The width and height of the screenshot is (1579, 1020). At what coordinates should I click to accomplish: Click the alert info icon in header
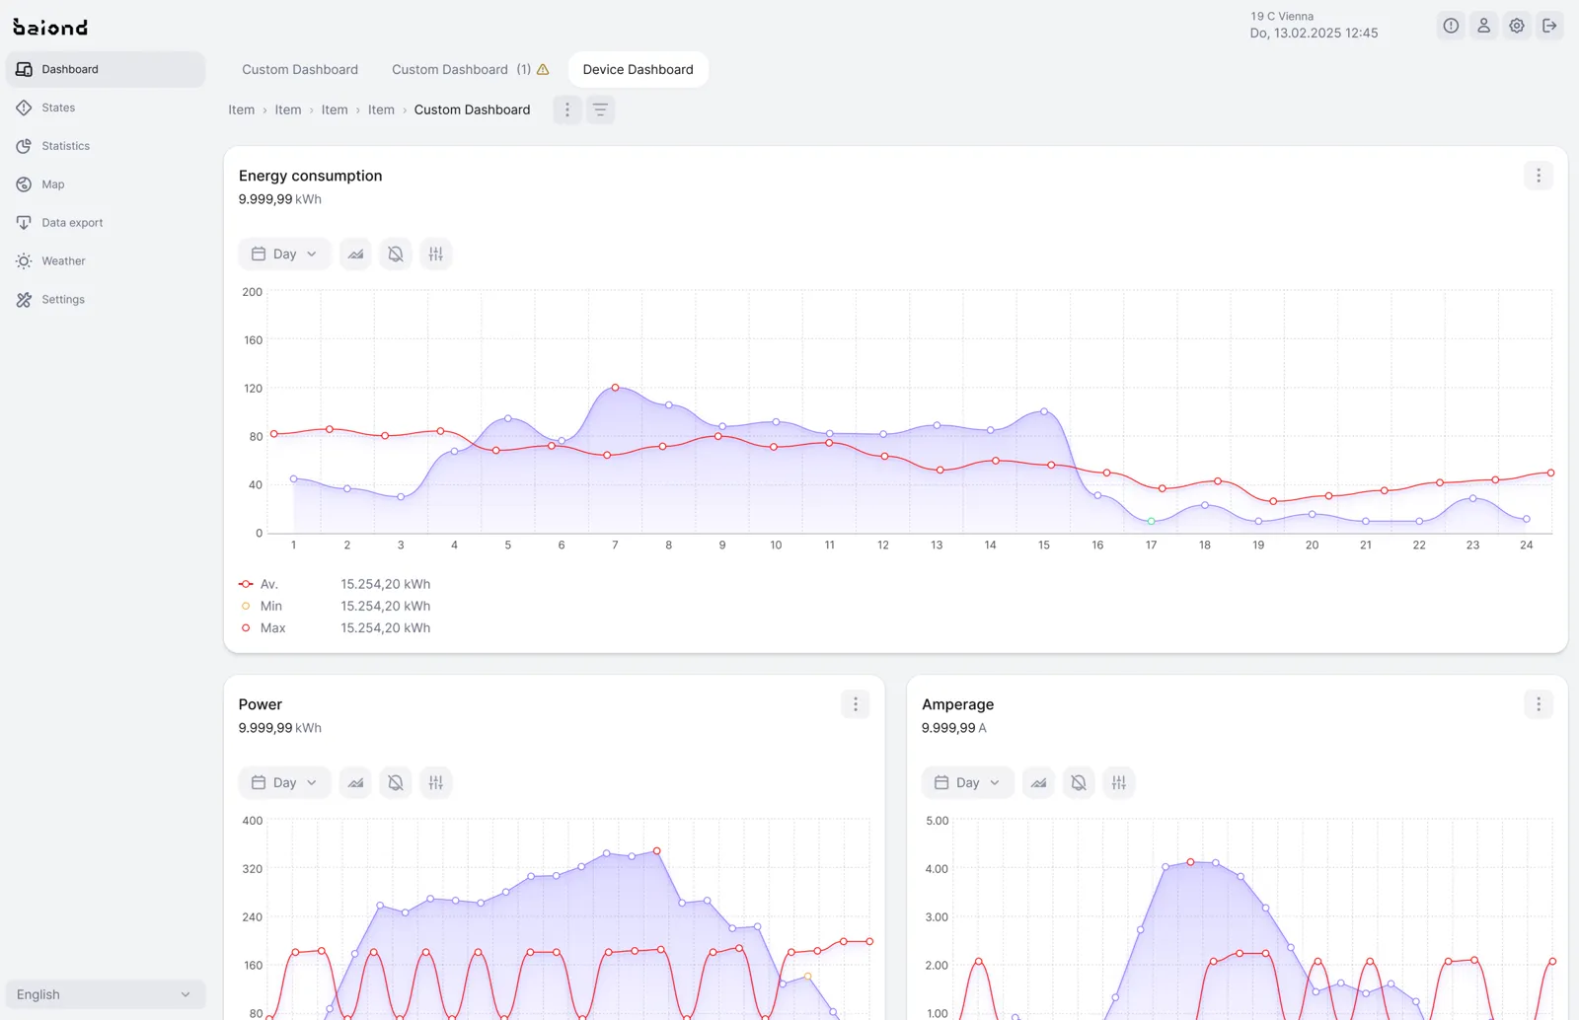1451,26
